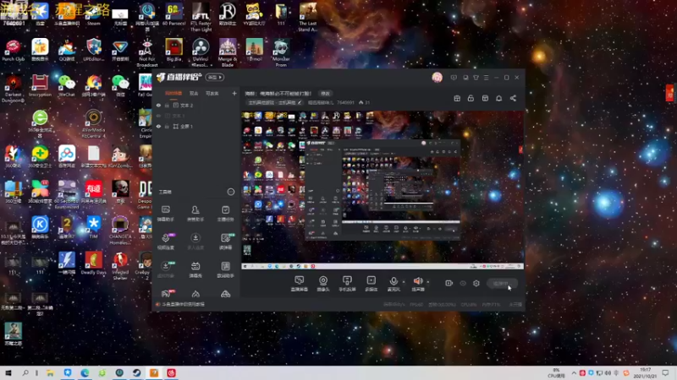Image resolution: width=677 pixels, height=380 pixels.
Task: Open Microsoft Edge from the taskbar
Action: pyautogui.click(x=85, y=373)
